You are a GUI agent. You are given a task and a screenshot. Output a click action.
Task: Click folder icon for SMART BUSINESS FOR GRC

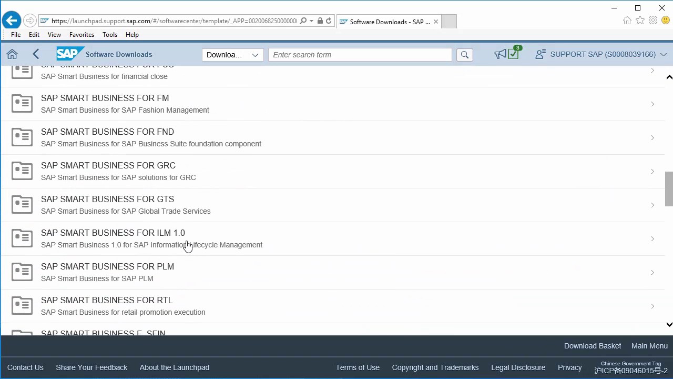coord(22,171)
